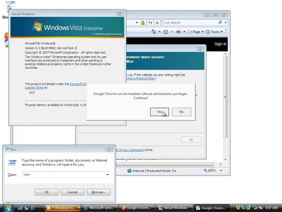Close the Phishing Filter dialog
The height and width of the screenshot is (212, 282).
[x=200, y=49]
